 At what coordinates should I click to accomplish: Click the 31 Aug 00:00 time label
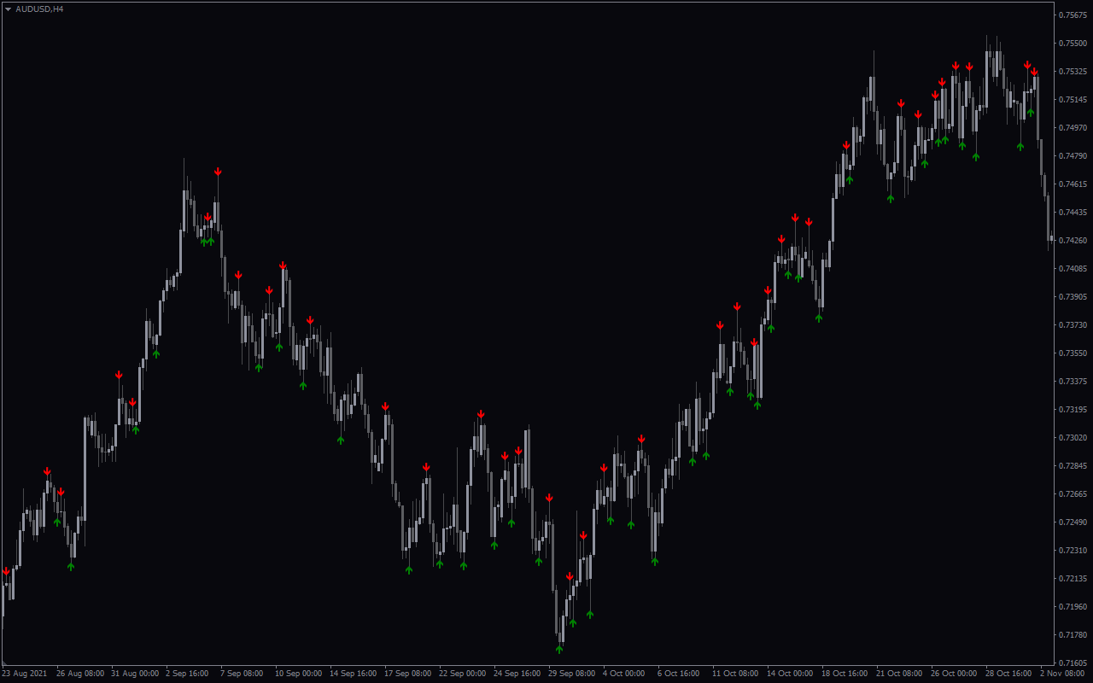coord(135,673)
